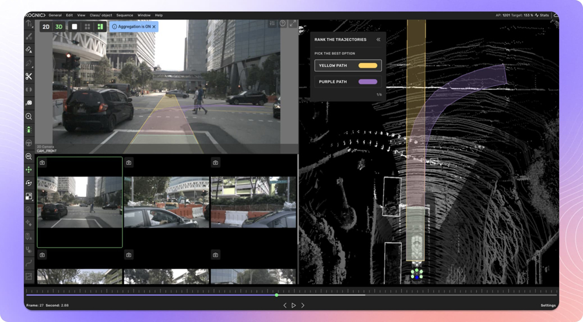Image resolution: width=583 pixels, height=322 pixels.
Task: Open the Sequence menu
Action: [125, 15]
